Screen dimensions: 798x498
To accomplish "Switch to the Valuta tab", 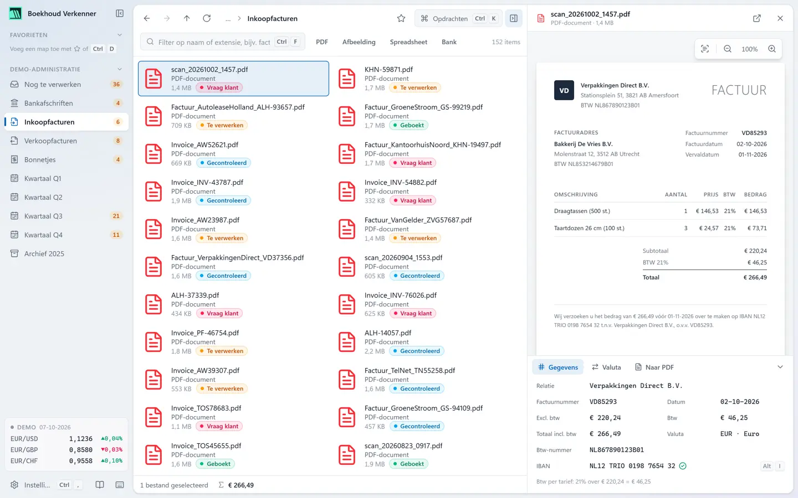I will [606, 367].
